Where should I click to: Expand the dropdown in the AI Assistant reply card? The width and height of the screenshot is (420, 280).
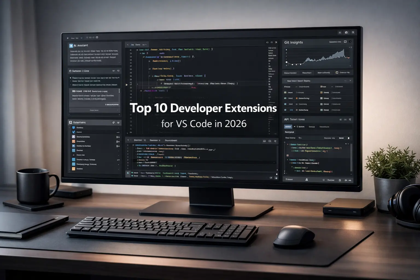pyautogui.click(x=118, y=110)
